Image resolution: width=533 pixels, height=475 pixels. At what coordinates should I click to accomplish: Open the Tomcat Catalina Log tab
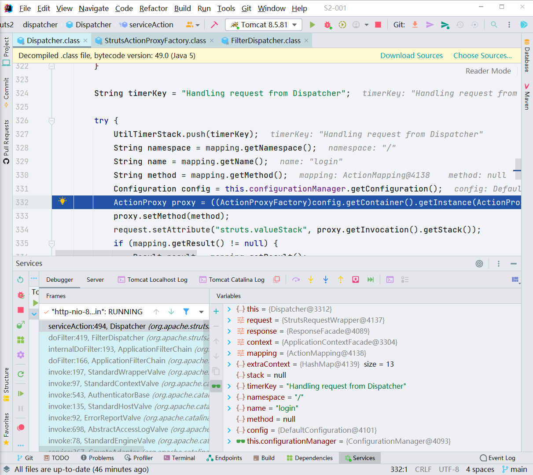click(x=232, y=280)
